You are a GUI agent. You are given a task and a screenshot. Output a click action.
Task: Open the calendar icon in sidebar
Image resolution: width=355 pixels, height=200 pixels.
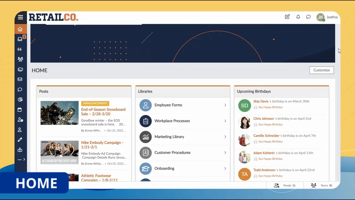[20, 109]
